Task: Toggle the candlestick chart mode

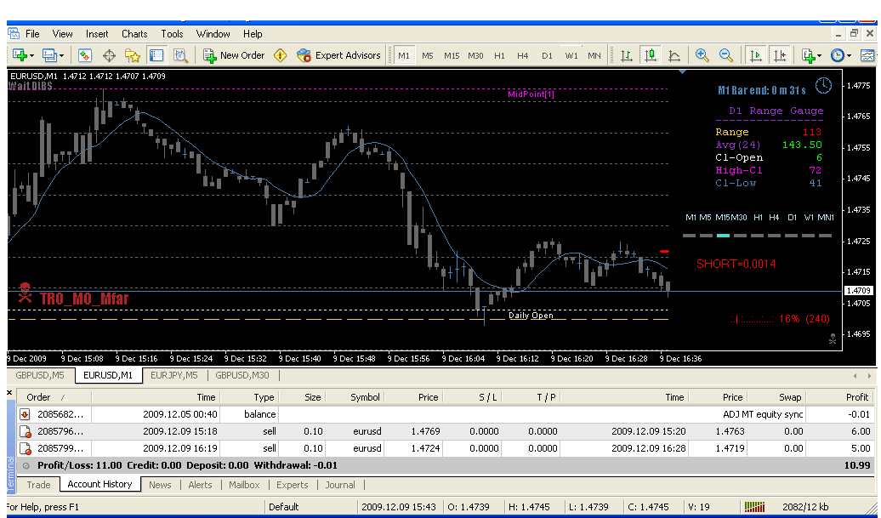Action: coord(651,55)
